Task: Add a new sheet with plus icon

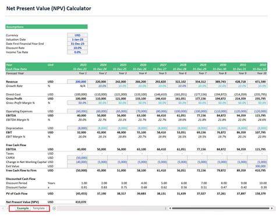Action: pyautogui.click(x=54, y=208)
